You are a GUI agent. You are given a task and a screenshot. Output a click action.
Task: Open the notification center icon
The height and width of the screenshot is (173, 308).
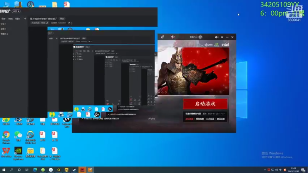tap(303, 170)
